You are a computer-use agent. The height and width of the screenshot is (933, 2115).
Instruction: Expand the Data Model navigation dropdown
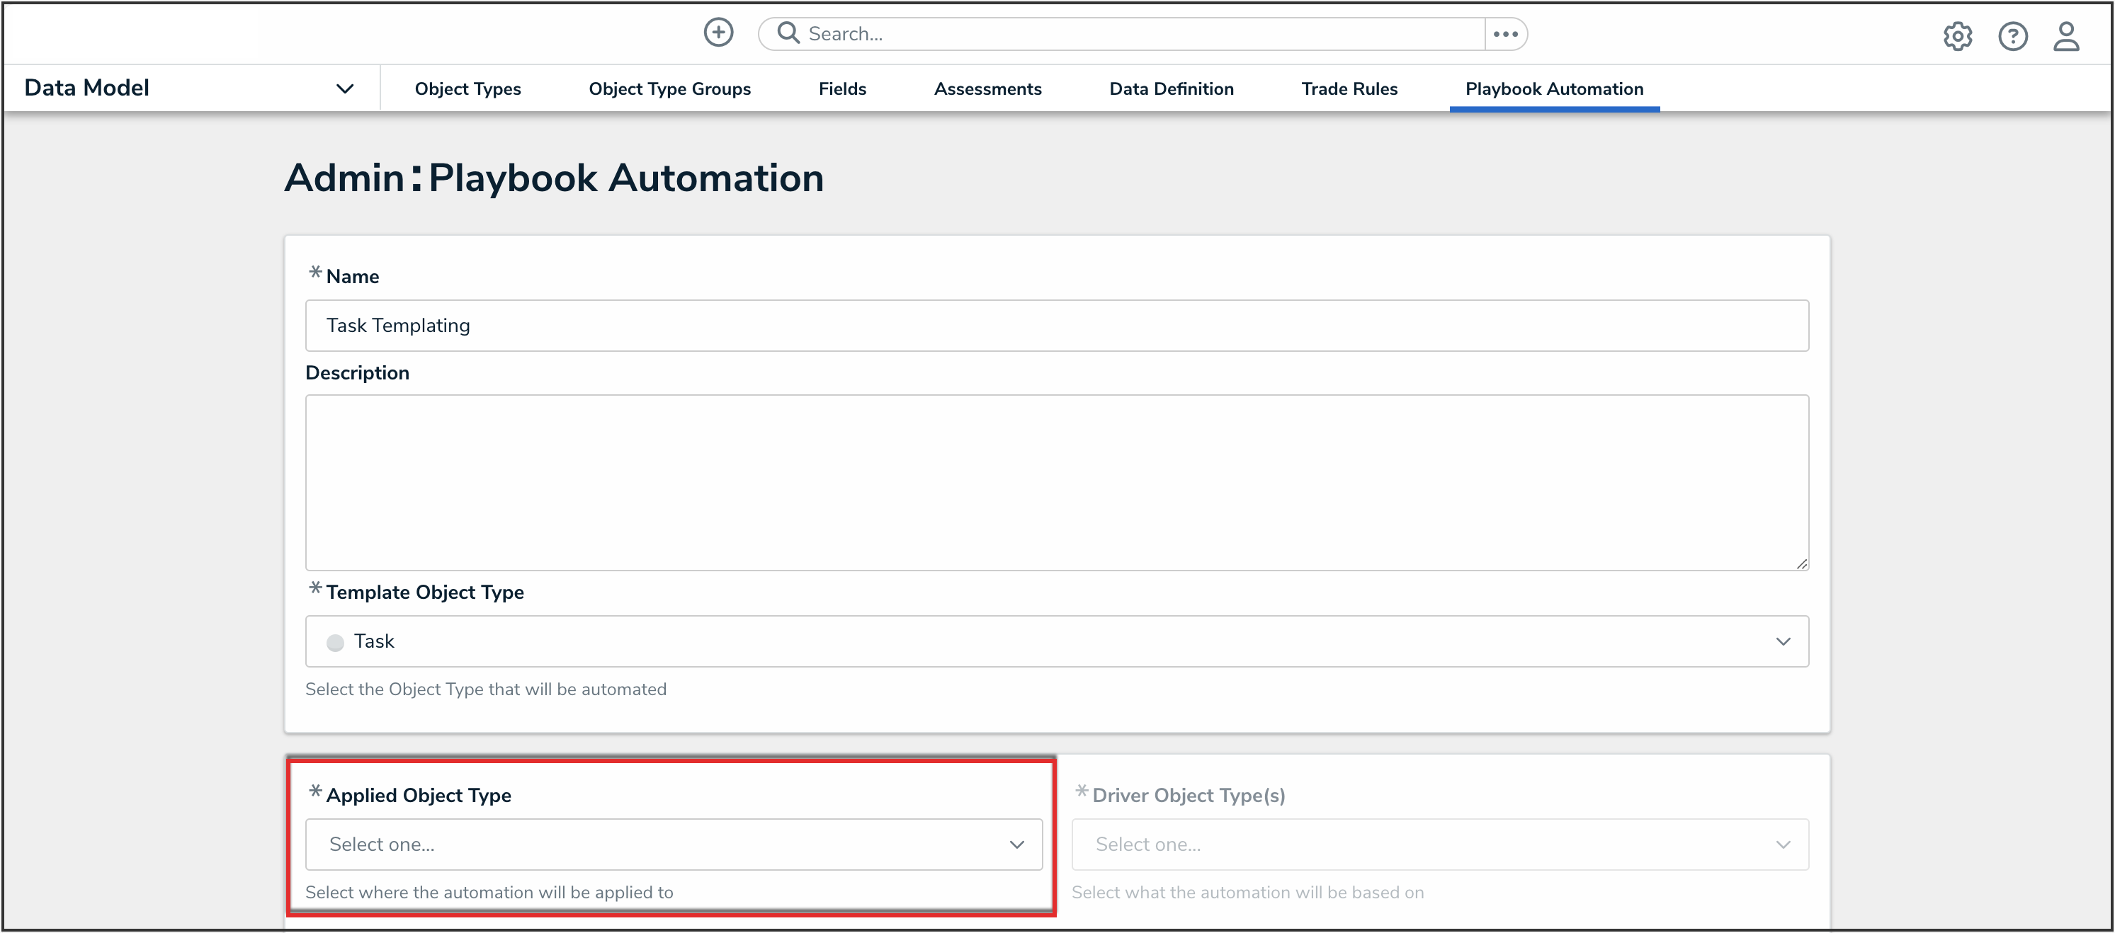pyautogui.click(x=345, y=88)
